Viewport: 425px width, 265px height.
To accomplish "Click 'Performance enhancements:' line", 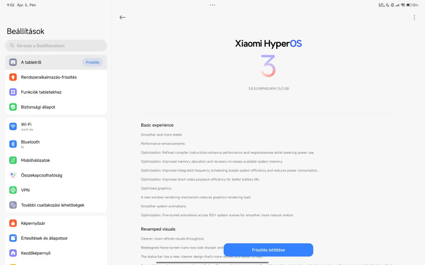I will [x=163, y=143].
